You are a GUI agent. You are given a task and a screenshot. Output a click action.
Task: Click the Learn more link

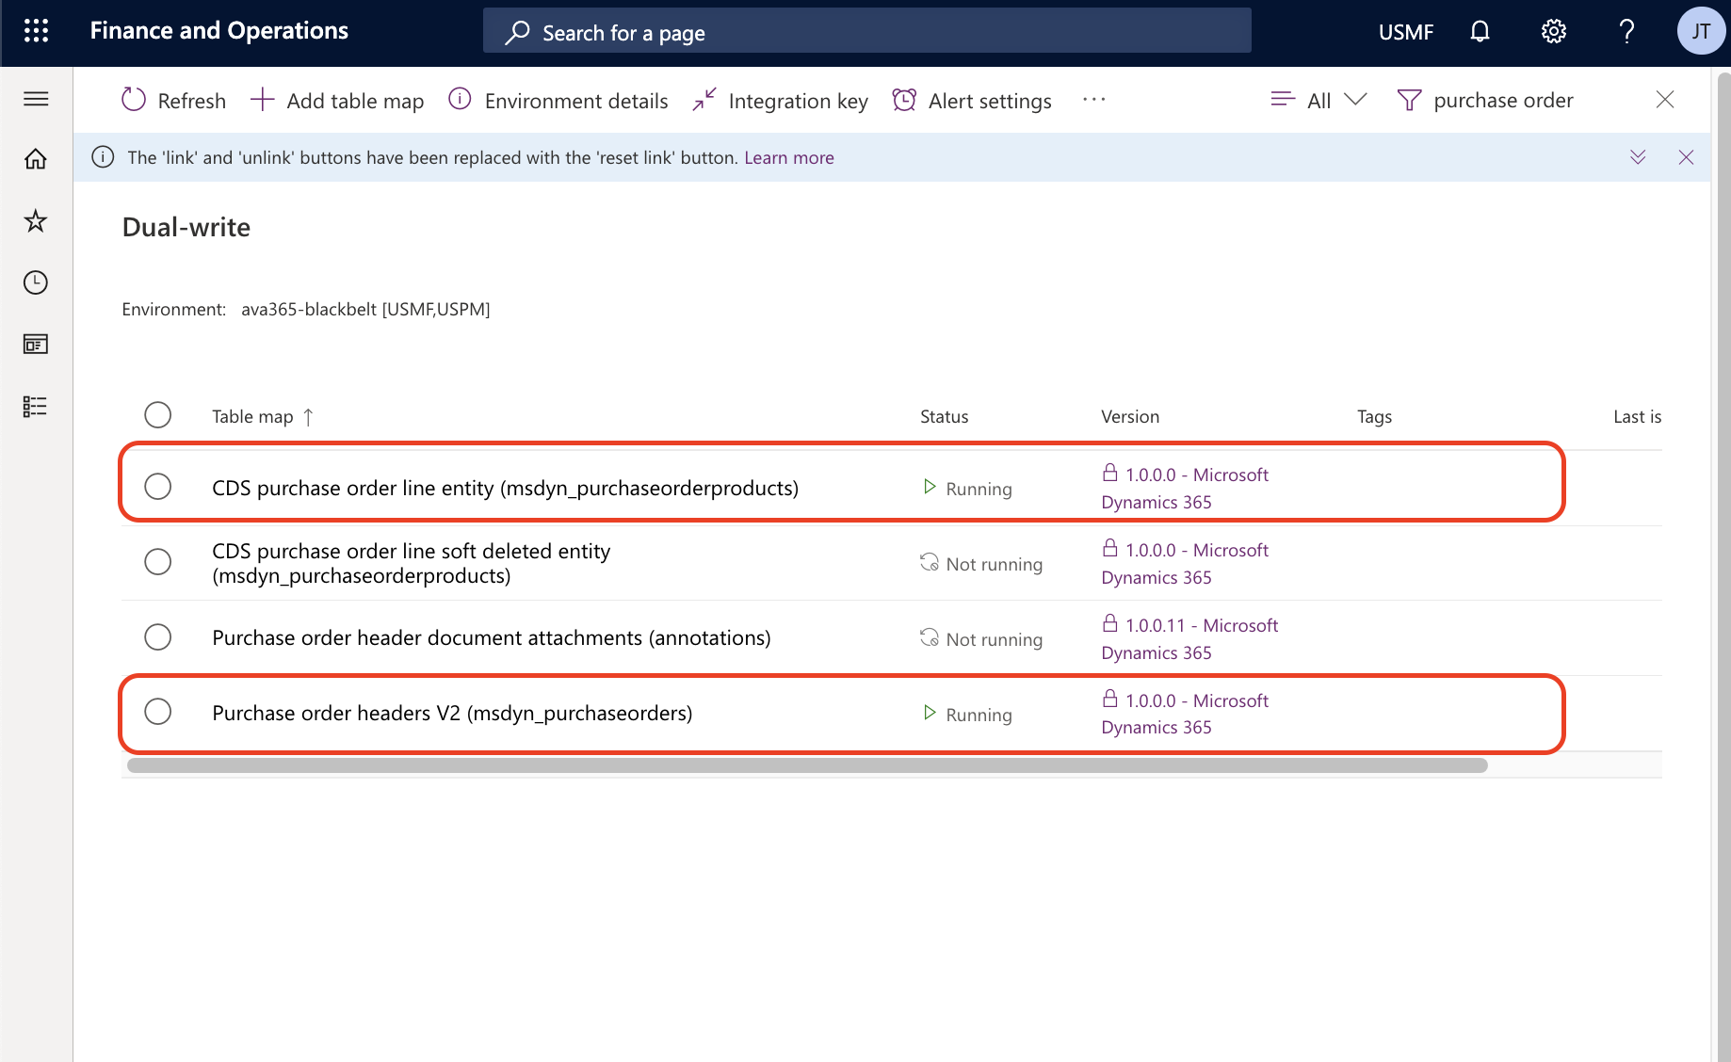pyautogui.click(x=789, y=157)
